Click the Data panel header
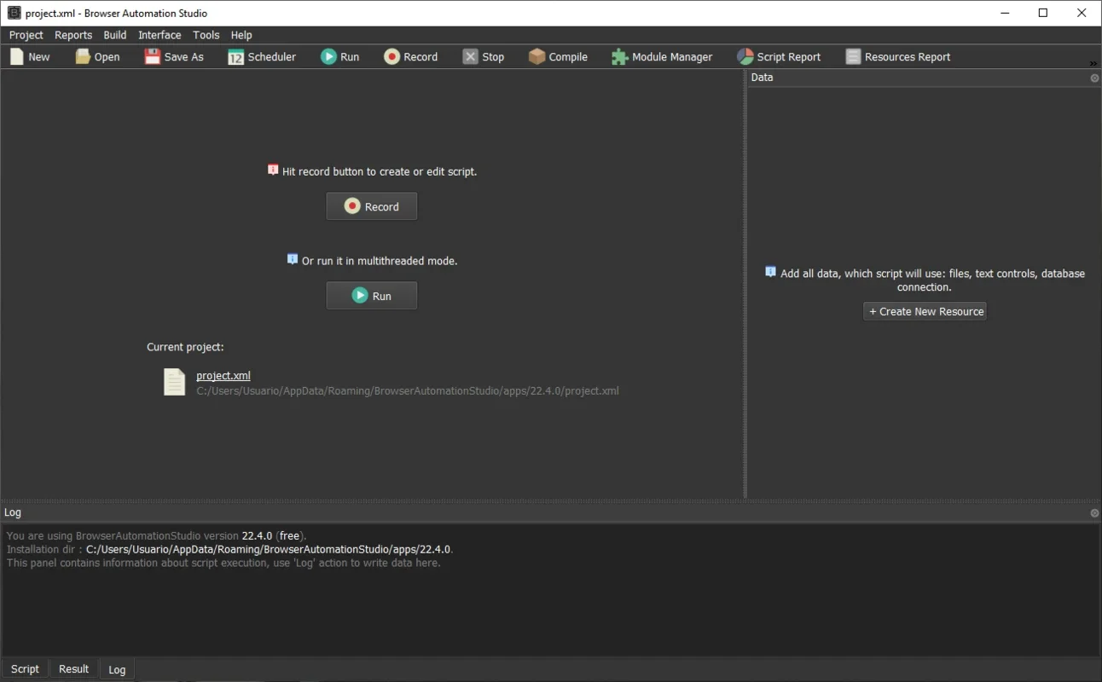The height and width of the screenshot is (682, 1102). [x=924, y=78]
